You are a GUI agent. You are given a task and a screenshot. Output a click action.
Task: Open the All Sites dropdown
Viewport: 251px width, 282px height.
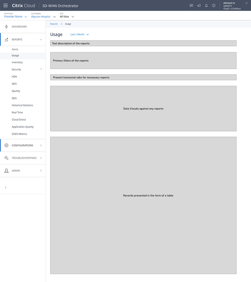[67, 16]
